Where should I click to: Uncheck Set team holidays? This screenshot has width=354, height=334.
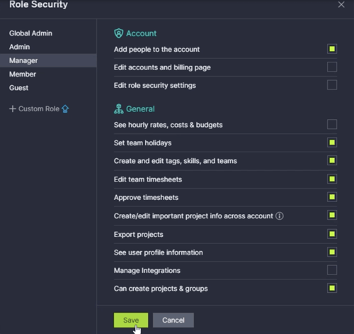coord(332,143)
